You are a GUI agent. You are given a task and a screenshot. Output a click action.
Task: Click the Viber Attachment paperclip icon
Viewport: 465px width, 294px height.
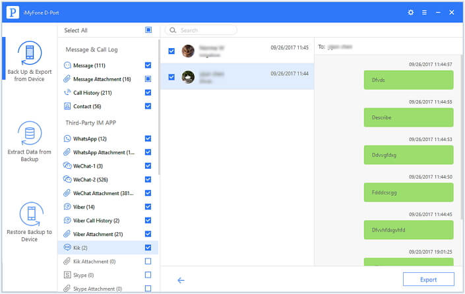(x=67, y=234)
